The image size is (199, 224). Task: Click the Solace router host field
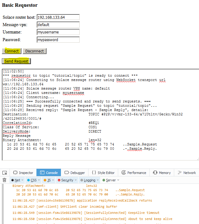tap(58, 17)
